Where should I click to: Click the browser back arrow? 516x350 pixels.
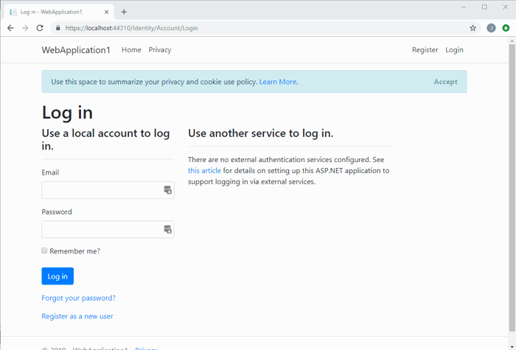click(x=10, y=28)
